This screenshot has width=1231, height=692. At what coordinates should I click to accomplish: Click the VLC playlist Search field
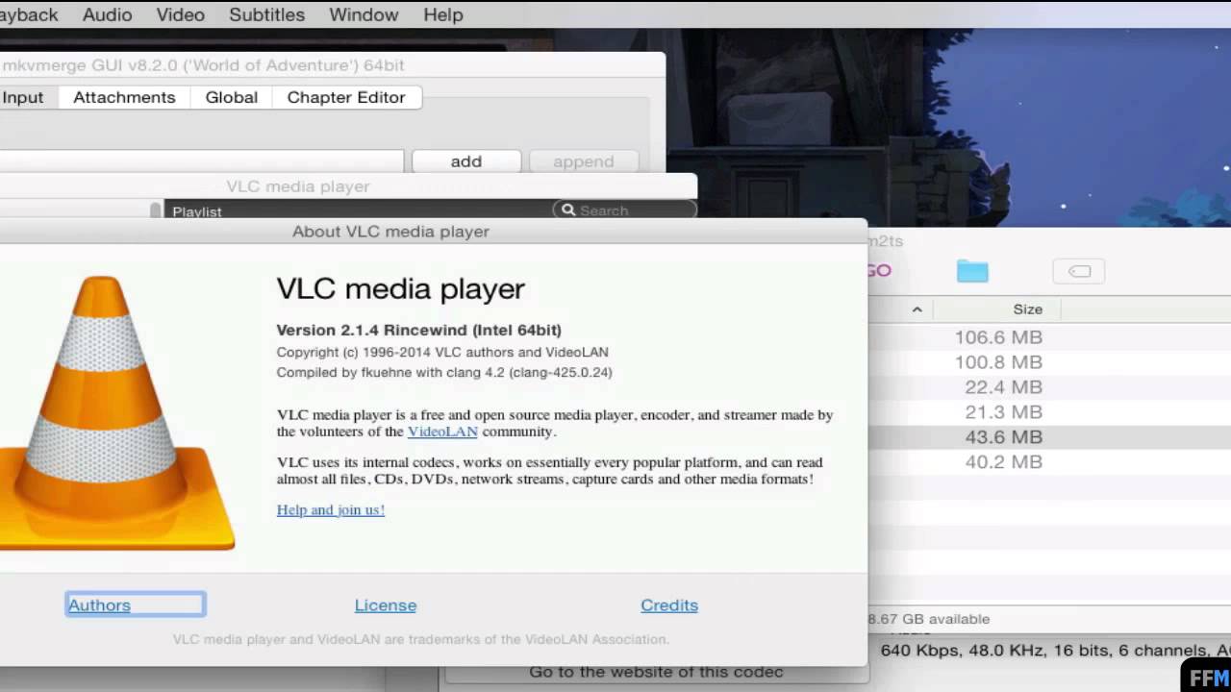(x=625, y=210)
